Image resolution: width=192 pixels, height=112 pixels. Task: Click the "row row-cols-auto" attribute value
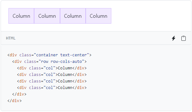tap(61, 62)
